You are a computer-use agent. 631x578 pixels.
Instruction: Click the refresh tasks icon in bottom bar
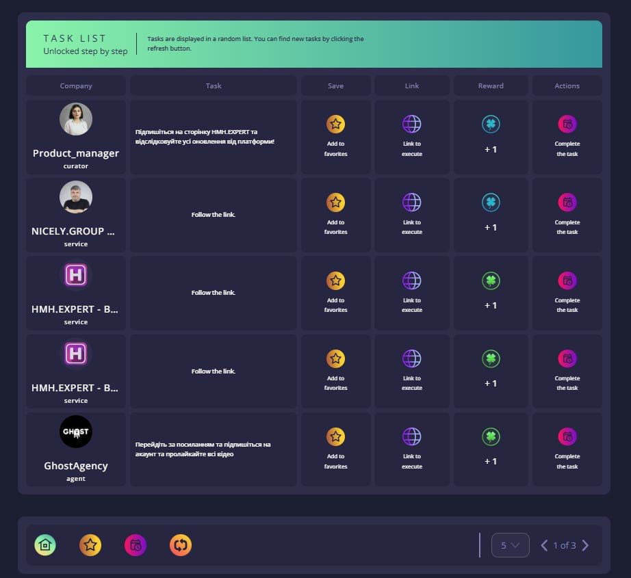[181, 545]
